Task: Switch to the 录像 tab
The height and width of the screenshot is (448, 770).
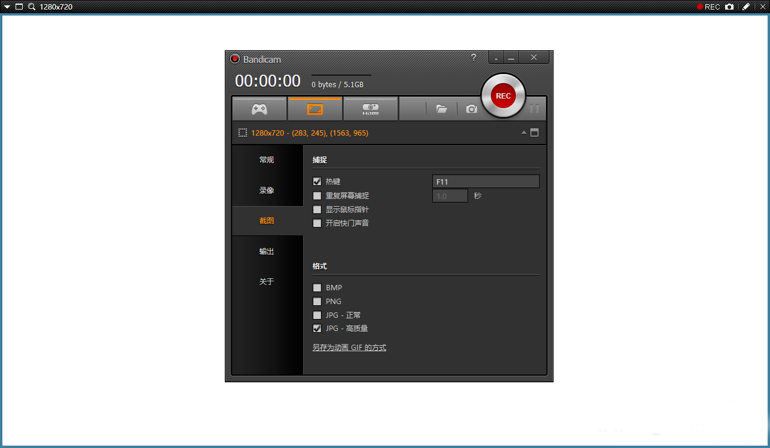Action: [267, 190]
